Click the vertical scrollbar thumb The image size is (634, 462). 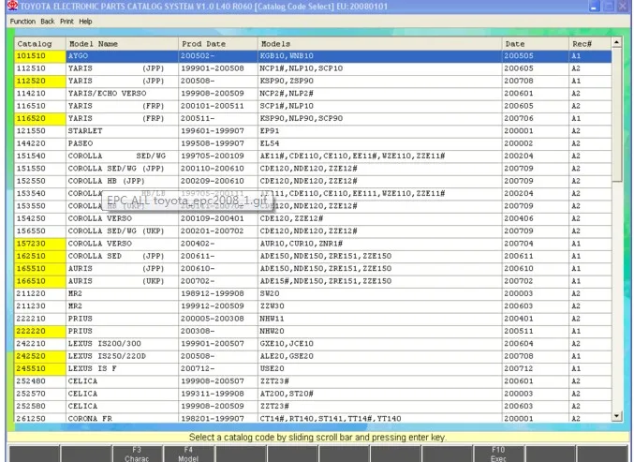[x=616, y=114]
